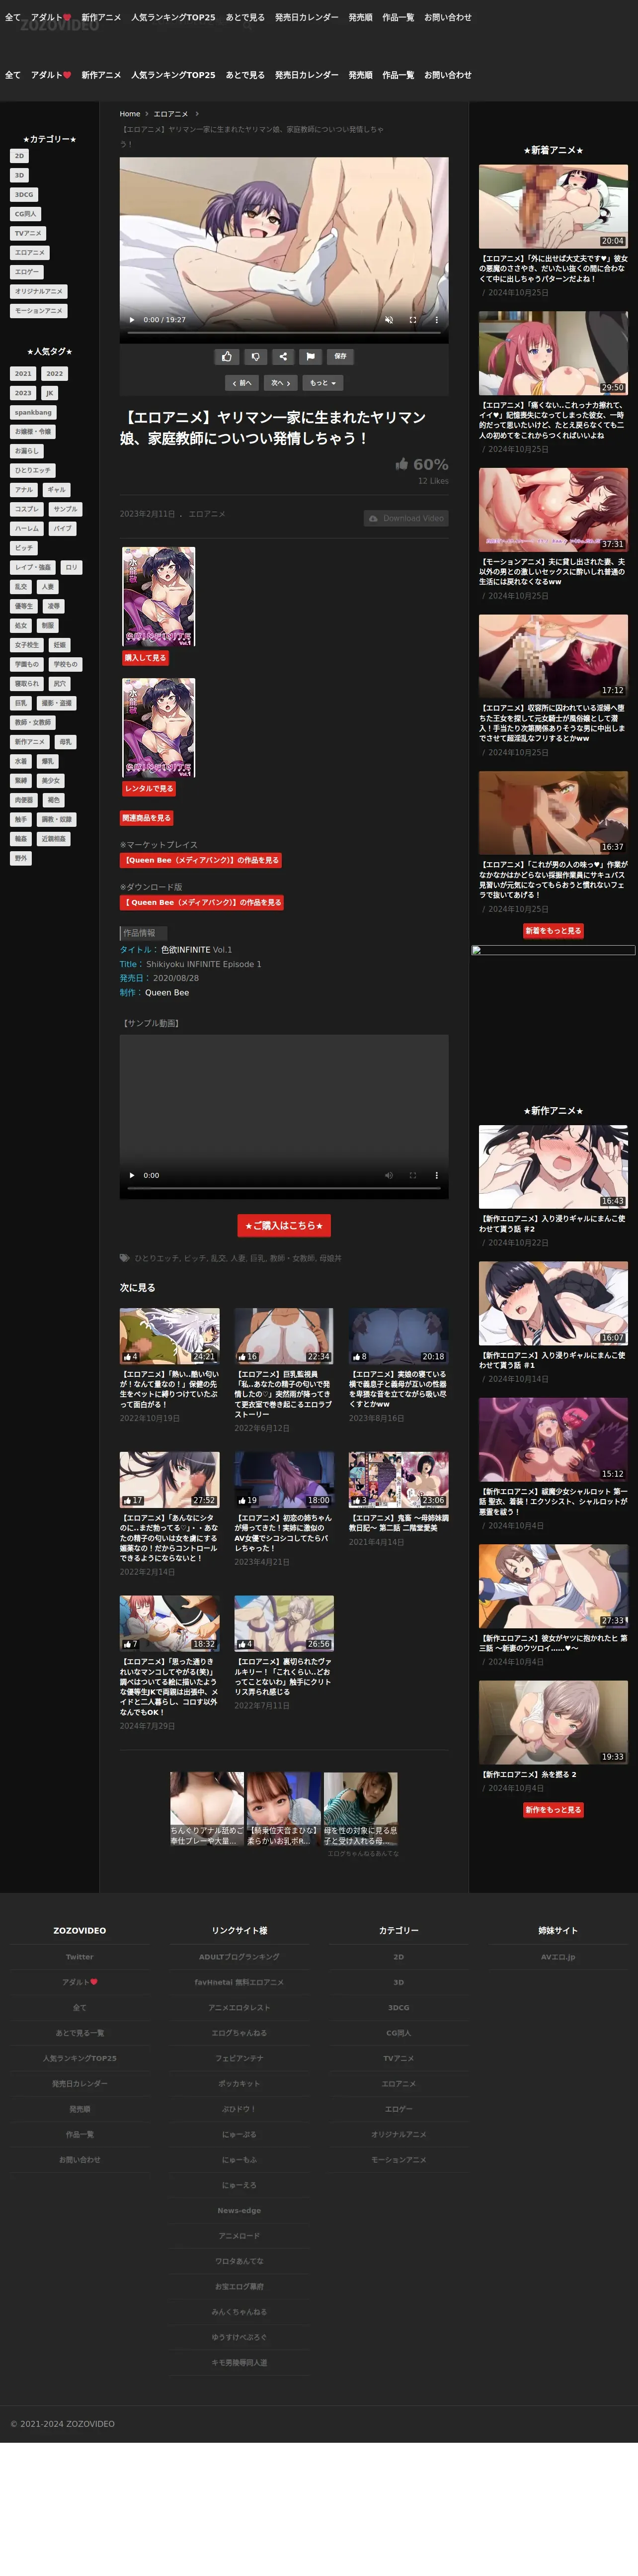Open お問い合わせ in the second header menu row

point(448,75)
